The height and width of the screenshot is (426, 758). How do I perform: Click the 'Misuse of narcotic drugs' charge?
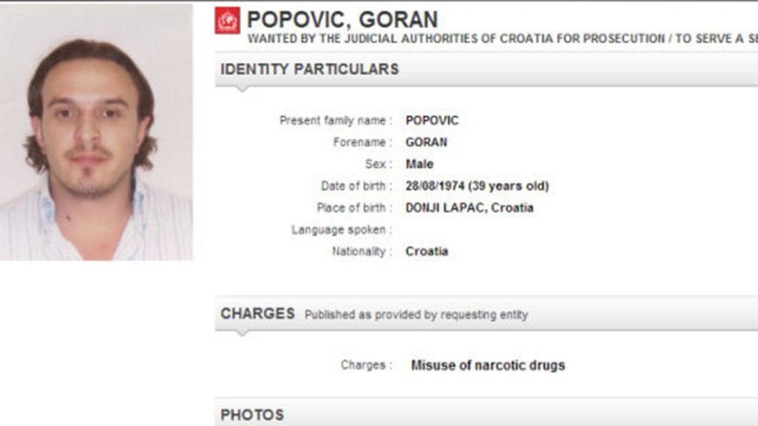click(x=488, y=365)
